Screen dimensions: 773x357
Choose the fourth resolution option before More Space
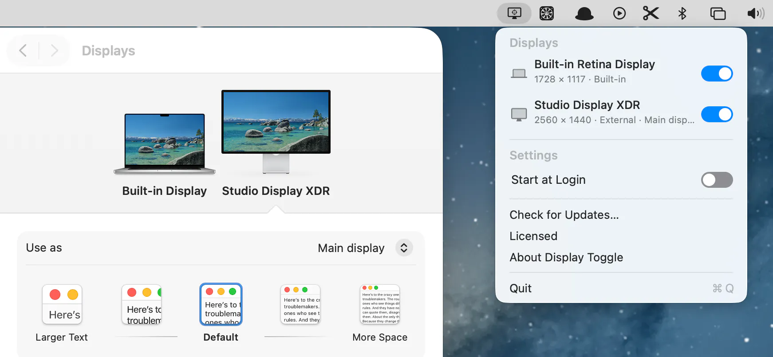pos(300,304)
